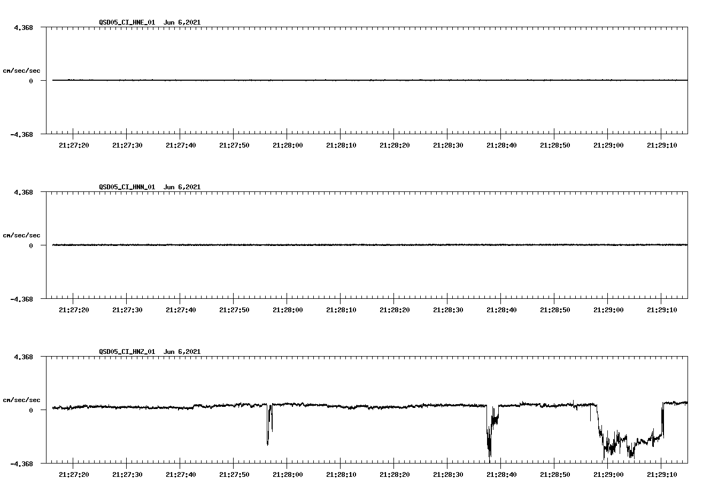Click the QSD05_CI_HNE_01 chart title
The height and width of the screenshot is (494, 726).
click(x=150, y=22)
